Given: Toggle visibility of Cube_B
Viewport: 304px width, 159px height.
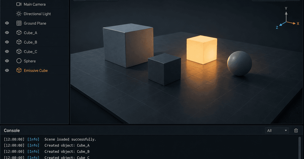Looking at the screenshot, I should coord(7,42).
